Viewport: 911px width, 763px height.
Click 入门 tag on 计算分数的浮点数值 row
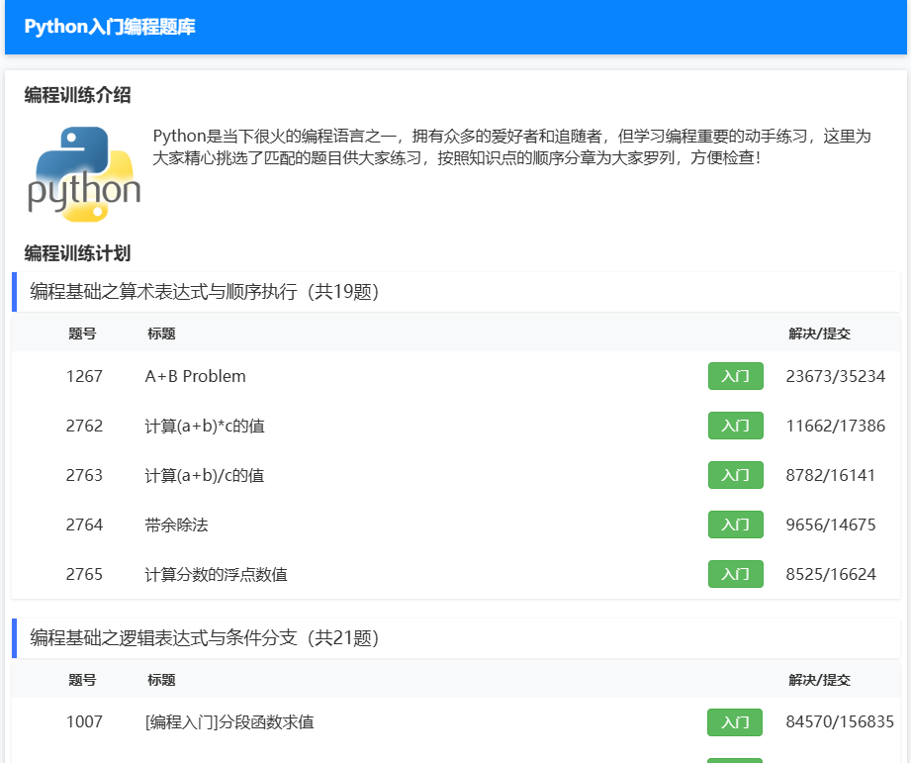[x=736, y=574]
